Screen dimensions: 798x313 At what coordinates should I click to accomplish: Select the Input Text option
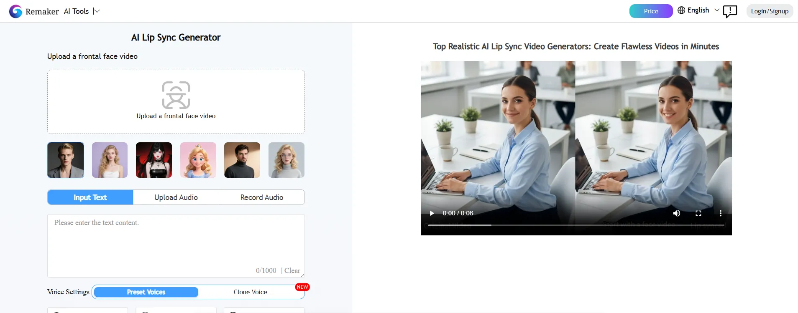pos(90,197)
